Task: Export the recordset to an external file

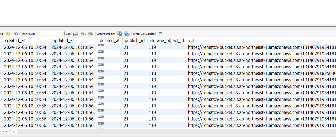Action: pyautogui.click(x=120, y=34)
